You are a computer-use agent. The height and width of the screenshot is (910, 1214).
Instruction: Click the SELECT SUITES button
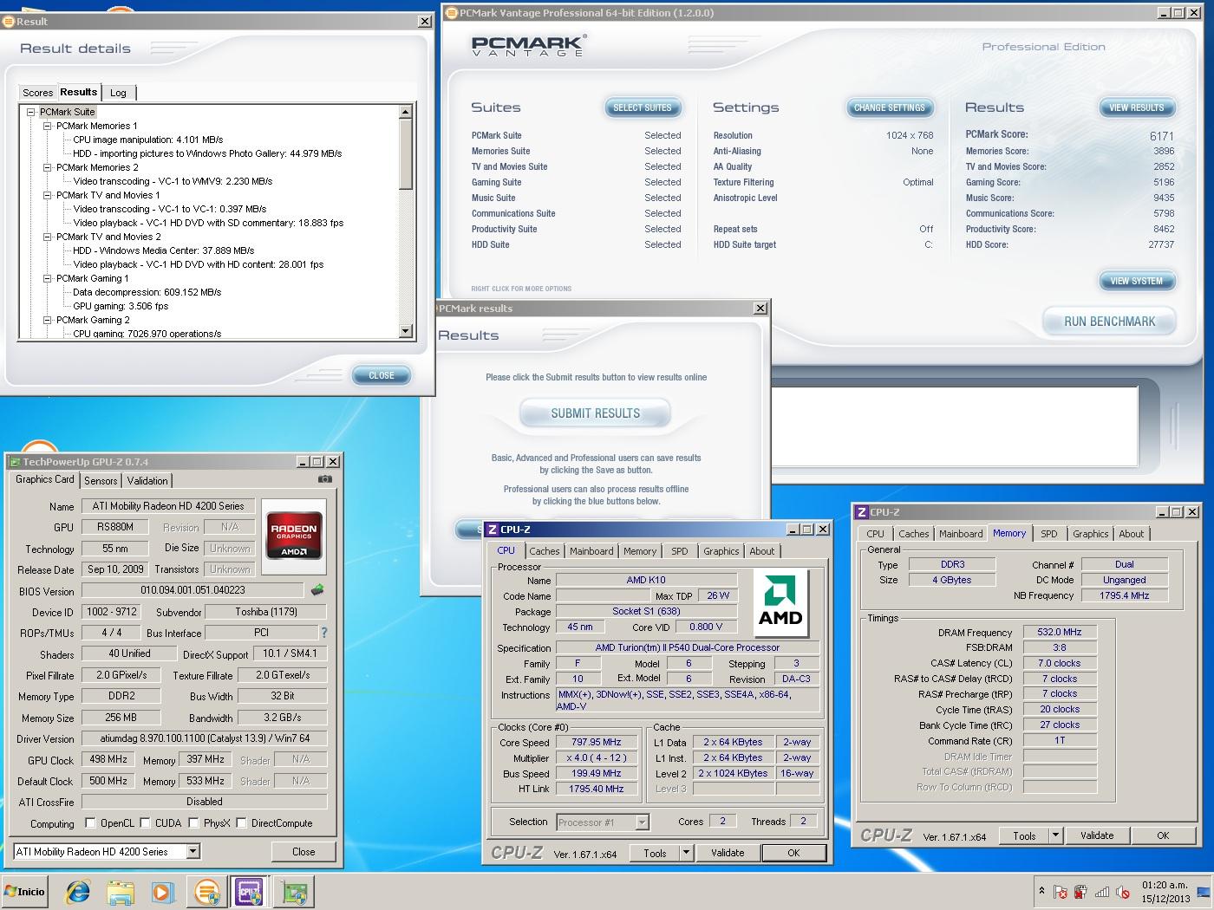[x=643, y=107]
